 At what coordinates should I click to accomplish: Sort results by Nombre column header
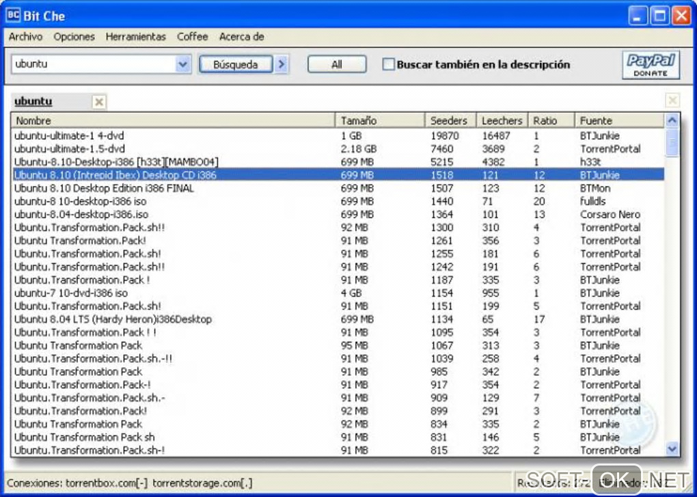(x=173, y=120)
